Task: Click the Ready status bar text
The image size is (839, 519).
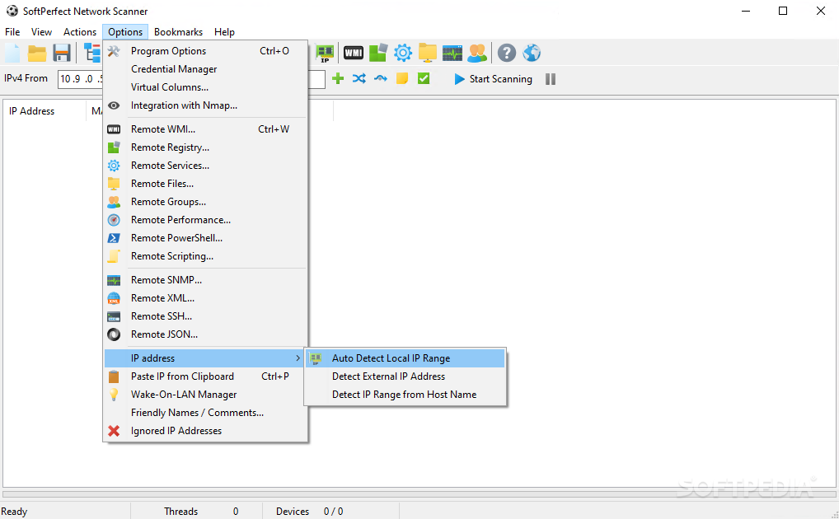Action: [x=14, y=512]
